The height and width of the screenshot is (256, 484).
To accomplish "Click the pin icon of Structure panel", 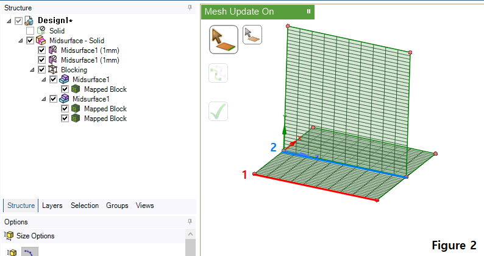I will (190, 7).
